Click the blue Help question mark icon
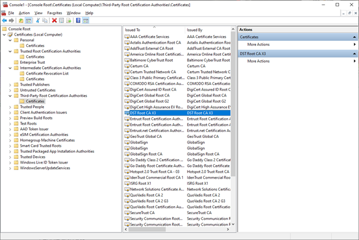Screen dimensions: 359x240 [x=78, y=20]
